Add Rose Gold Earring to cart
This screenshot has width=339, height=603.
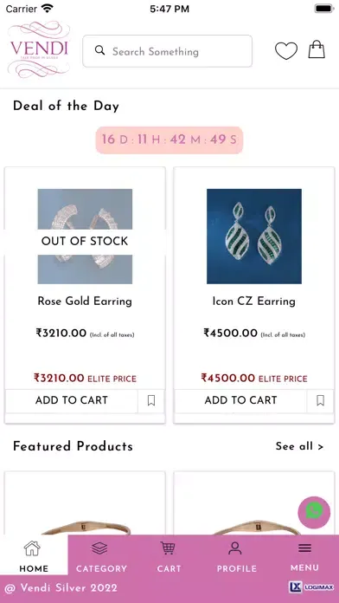72,401
